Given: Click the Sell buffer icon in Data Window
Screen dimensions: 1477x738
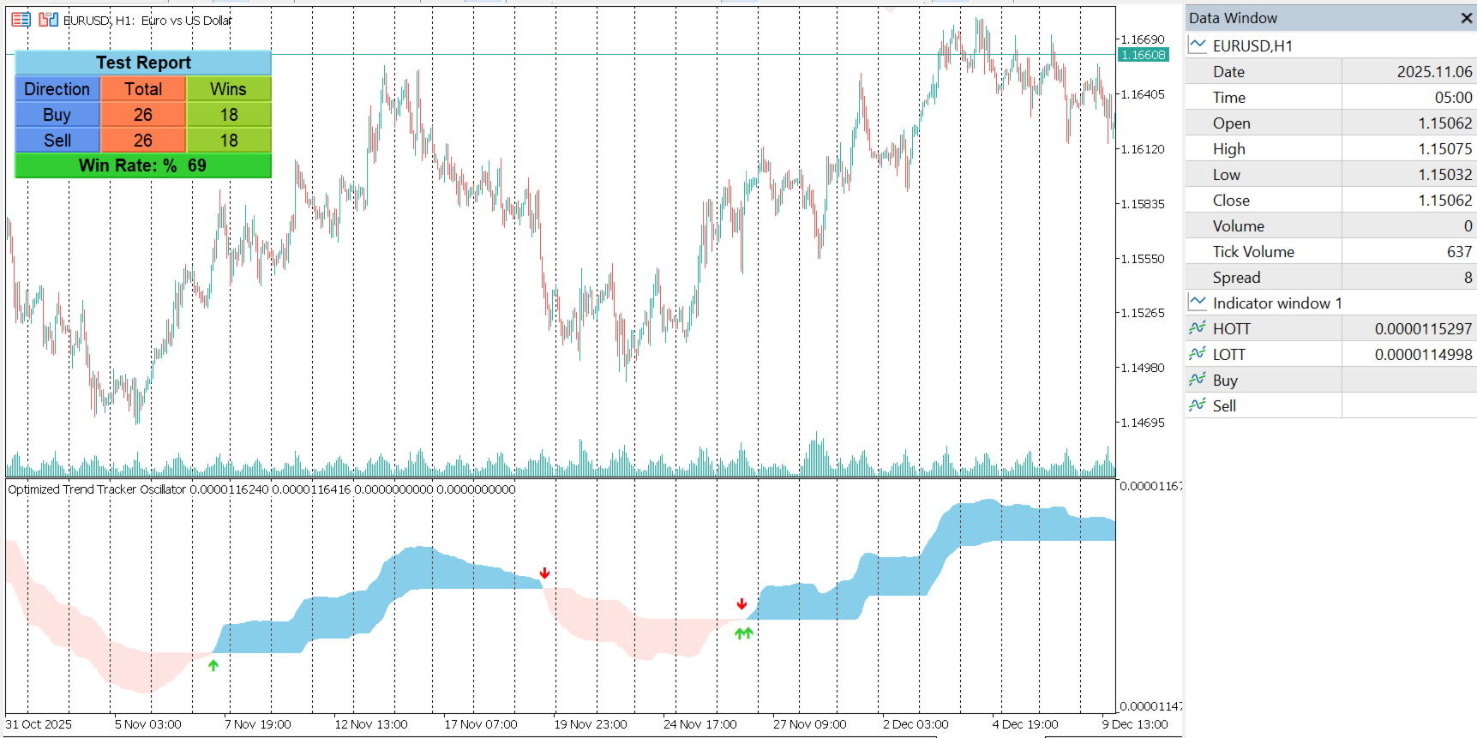Looking at the screenshot, I should click(1198, 405).
